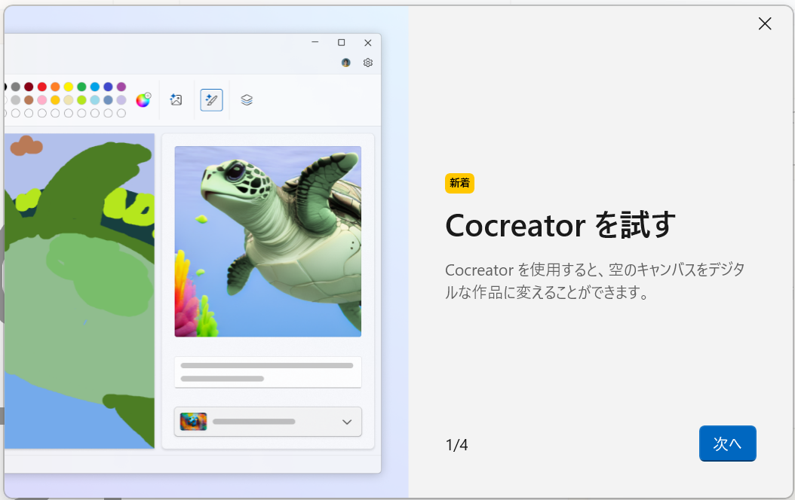795x500 pixels.
Task: Click the generated turtle image
Action: point(268,242)
